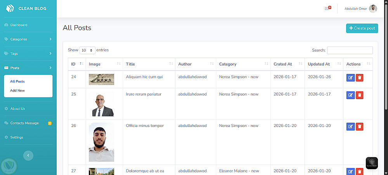Select Add New under Posts
Image resolution: width=388 pixels, height=175 pixels.
tap(17, 91)
